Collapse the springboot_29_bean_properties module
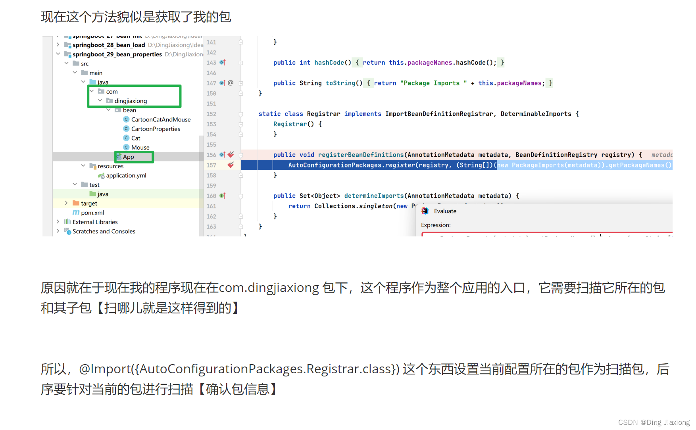696x430 pixels. (58, 54)
